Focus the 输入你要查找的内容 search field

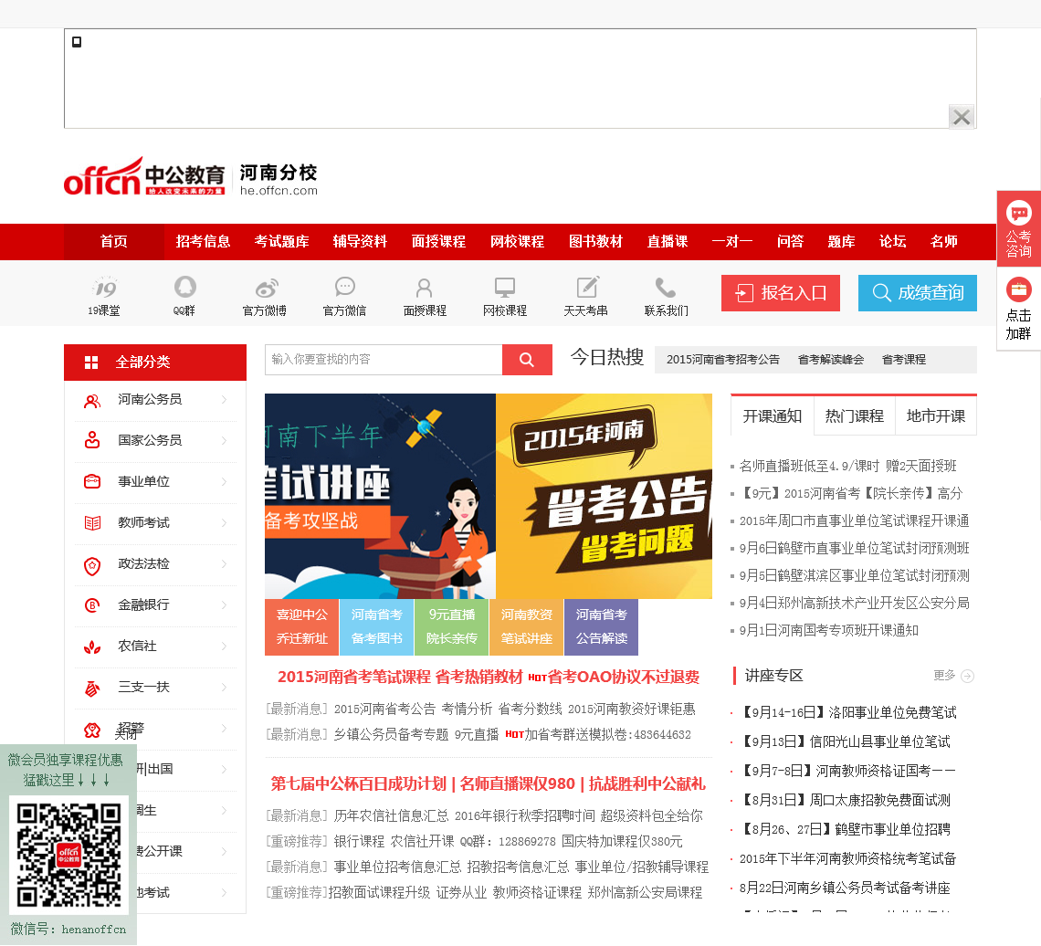384,359
